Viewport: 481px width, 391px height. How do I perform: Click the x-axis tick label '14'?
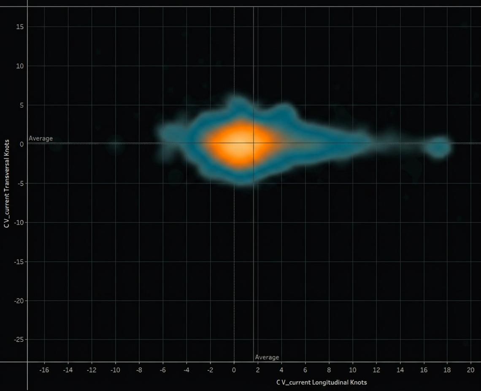click(400, 370)
